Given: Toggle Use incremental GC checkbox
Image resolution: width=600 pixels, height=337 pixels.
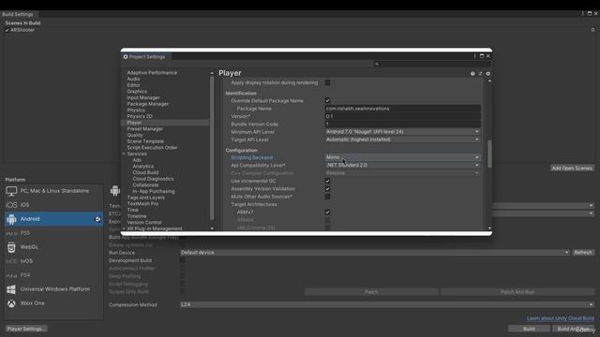Looking at the screenshot, I should [327, 181].
